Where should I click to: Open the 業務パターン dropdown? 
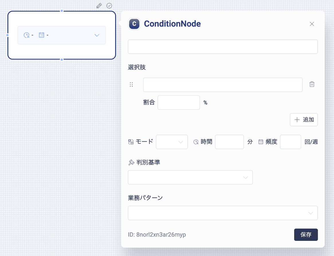click(223, 213)
